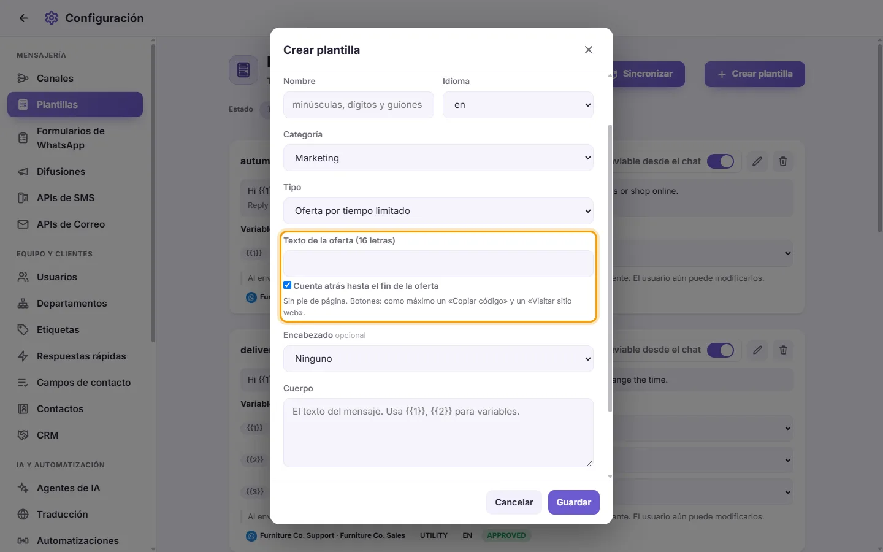Uncheck Cuenta atrás hasta el fin de la oferta
This screenshot has width=883, height=552.
287,285
